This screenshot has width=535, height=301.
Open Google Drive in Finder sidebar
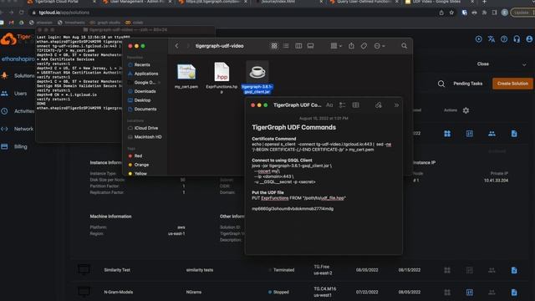point(144,82)
